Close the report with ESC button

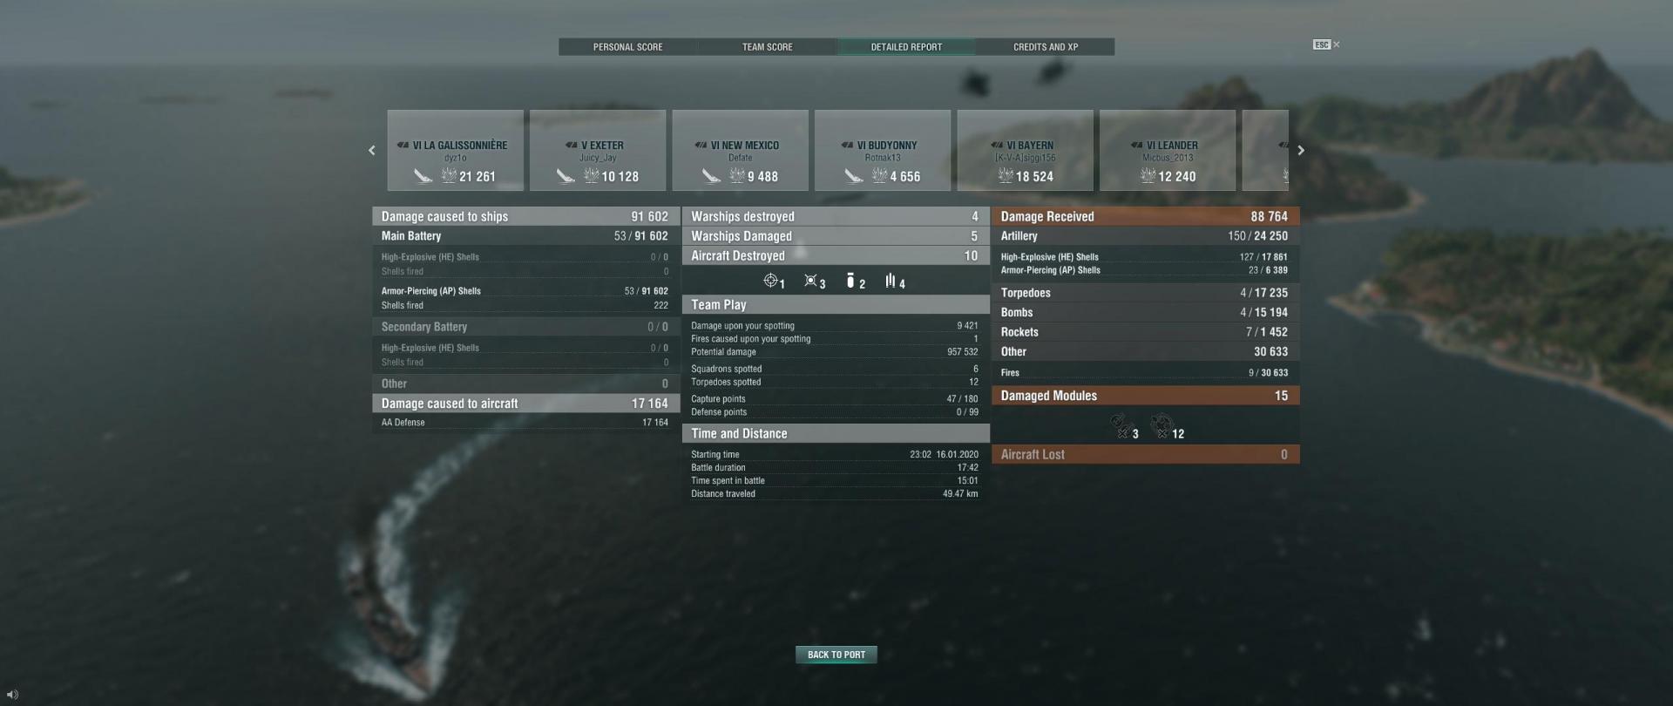1326,44
